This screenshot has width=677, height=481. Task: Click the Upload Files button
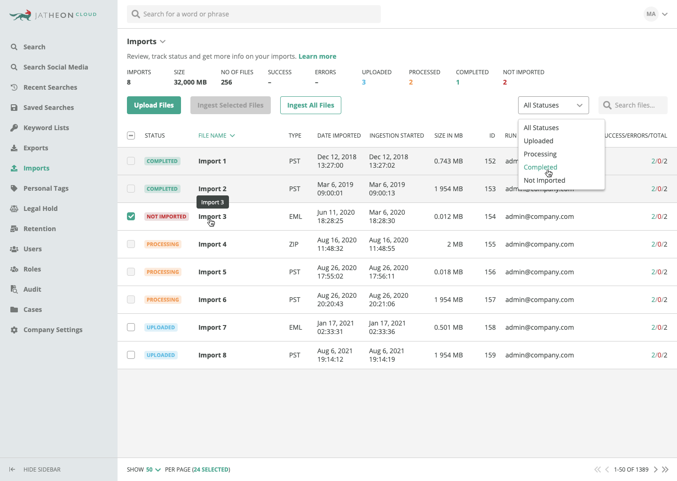[154, 105]
